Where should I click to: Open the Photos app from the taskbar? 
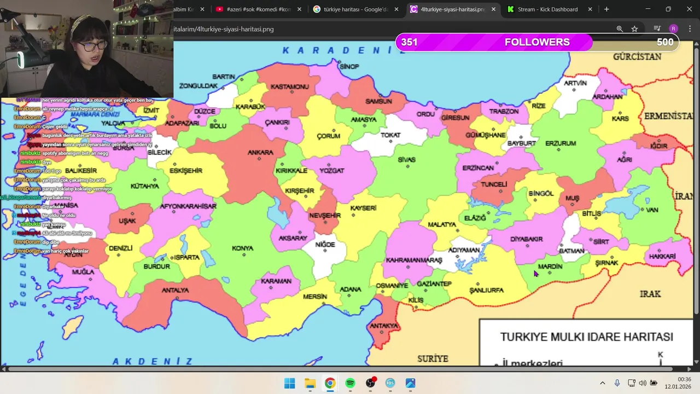pos(411,383)
